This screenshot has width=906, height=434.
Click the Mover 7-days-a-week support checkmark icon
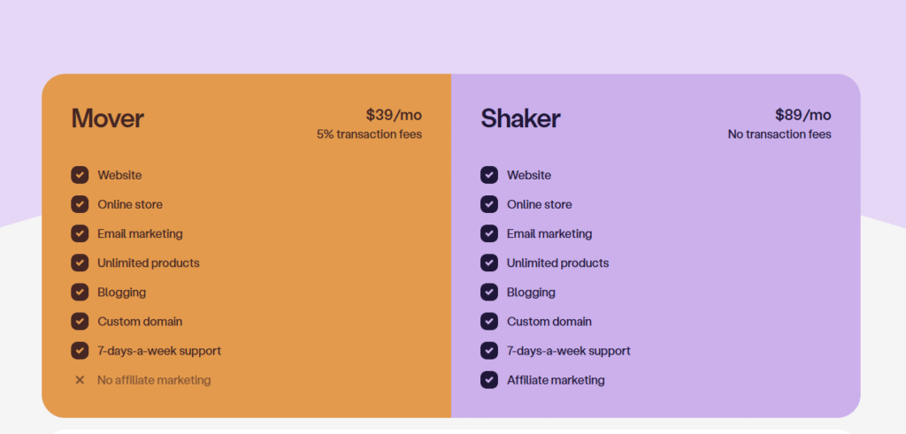click(x=80, y=351)
